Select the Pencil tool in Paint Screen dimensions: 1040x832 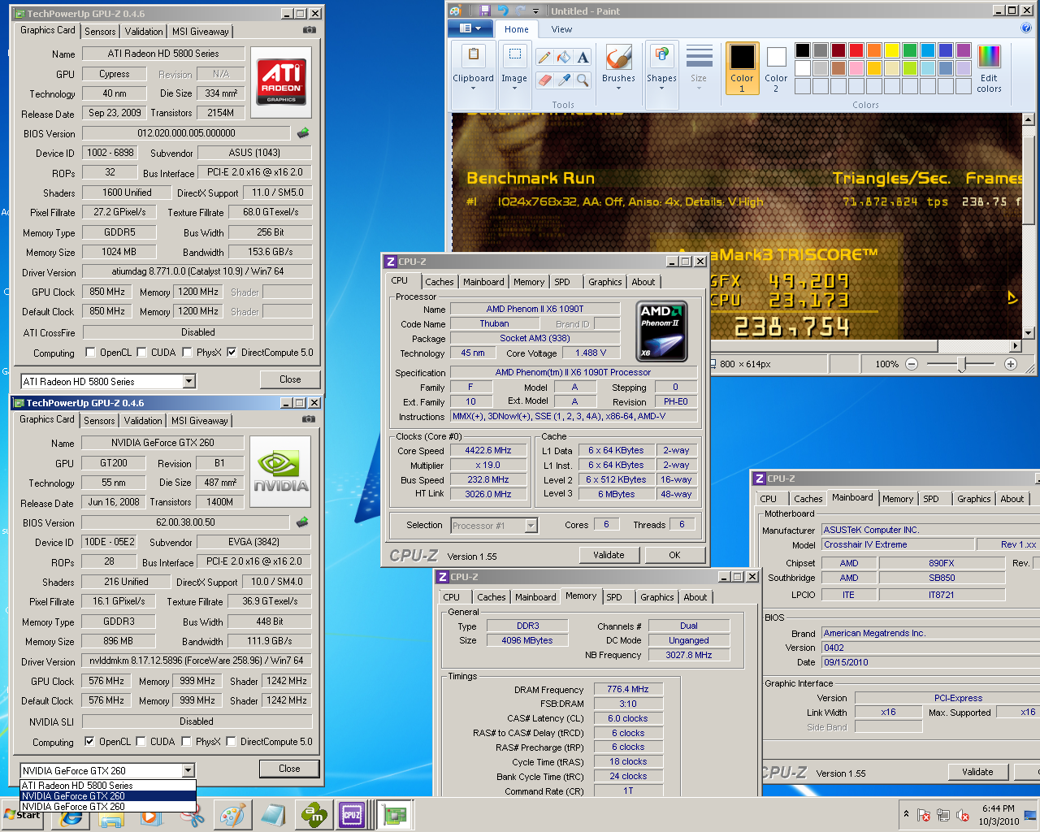pos(544,58)
